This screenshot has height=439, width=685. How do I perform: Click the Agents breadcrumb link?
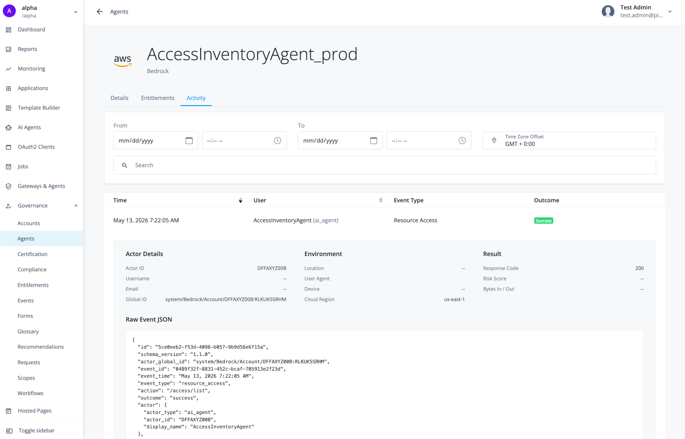coord(119,12)
